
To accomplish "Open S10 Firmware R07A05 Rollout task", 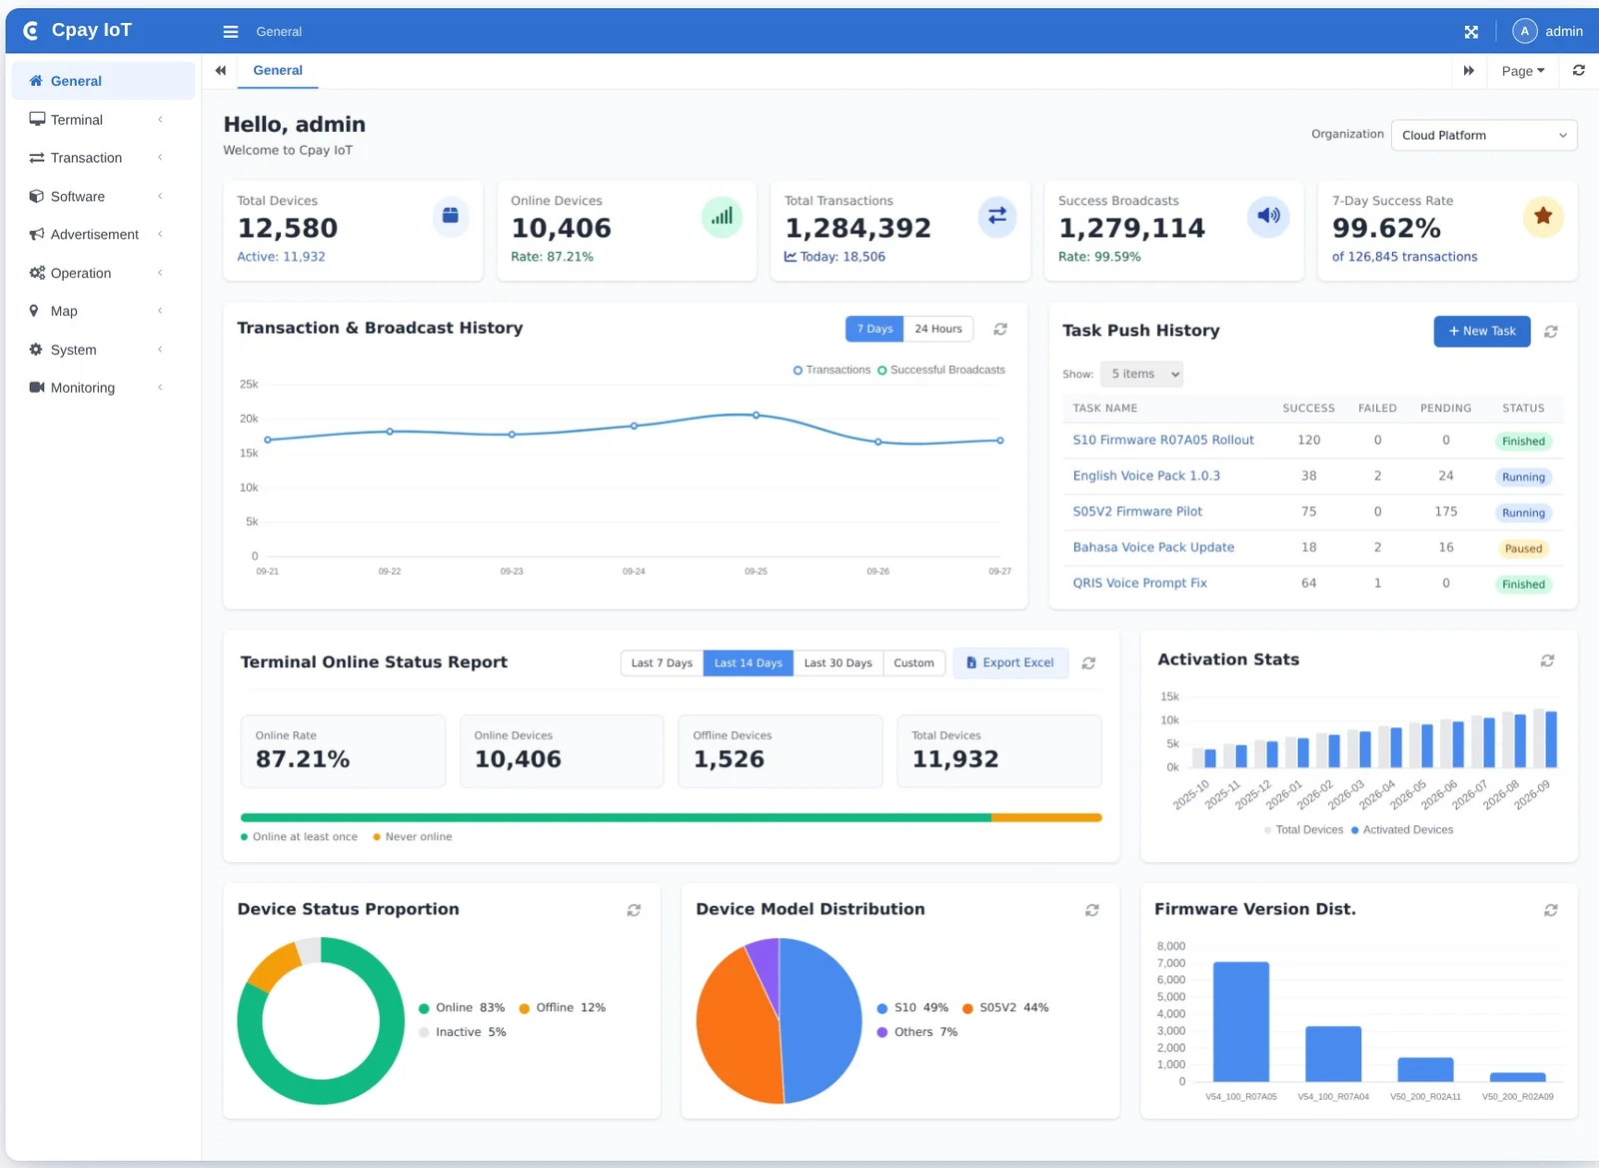I will tap(1163, 441).
